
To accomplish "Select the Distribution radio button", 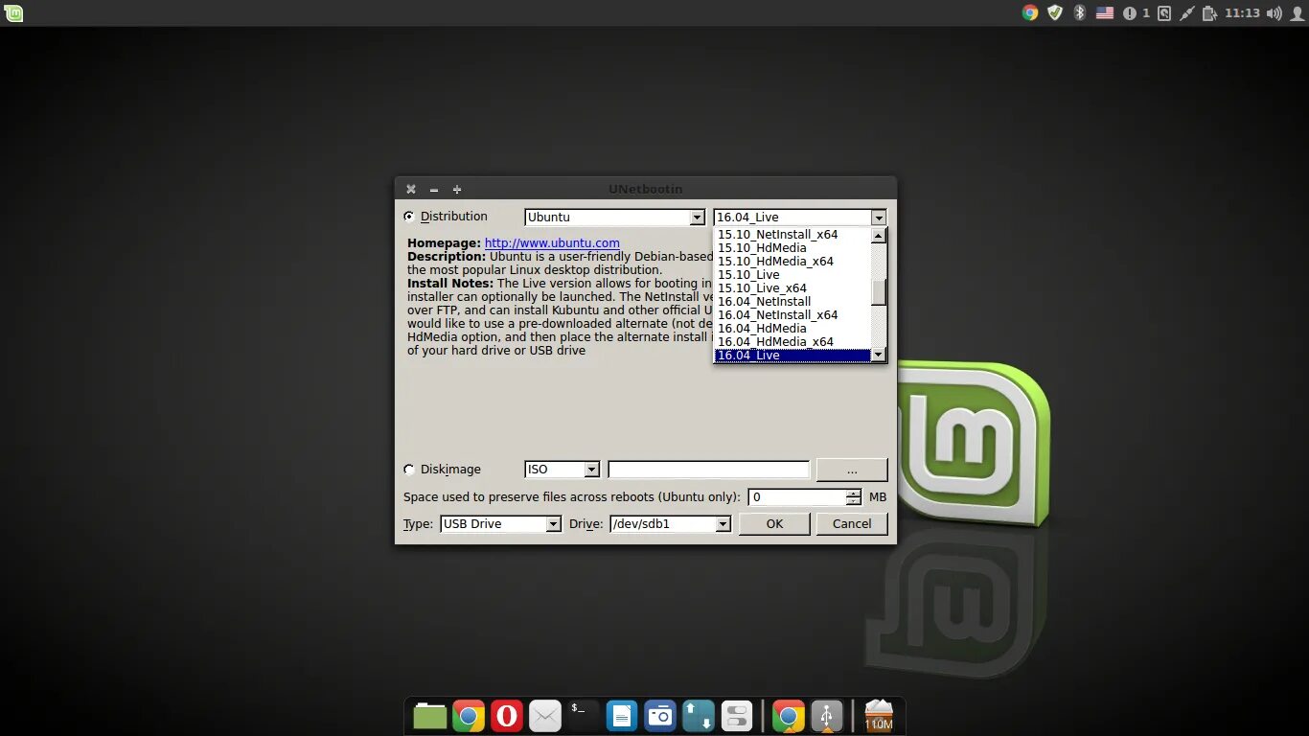I will click(x=409, y=217).
